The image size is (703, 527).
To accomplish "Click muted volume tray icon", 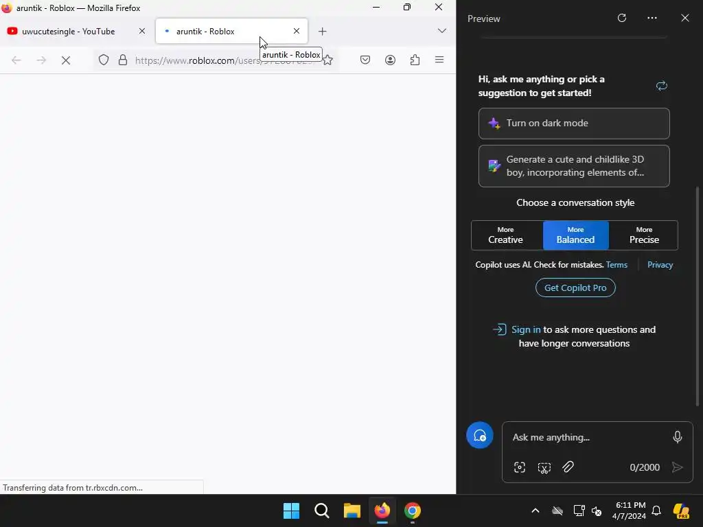I will click(x=597, y=511).
